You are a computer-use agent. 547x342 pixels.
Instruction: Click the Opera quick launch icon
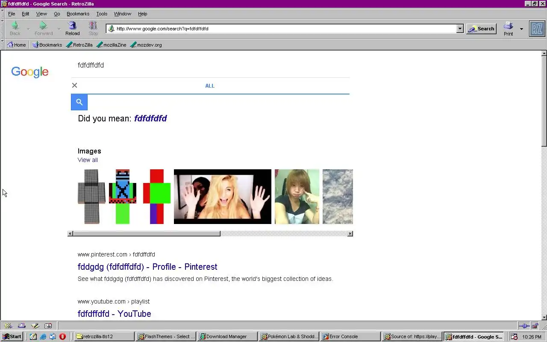coord(62,336)
